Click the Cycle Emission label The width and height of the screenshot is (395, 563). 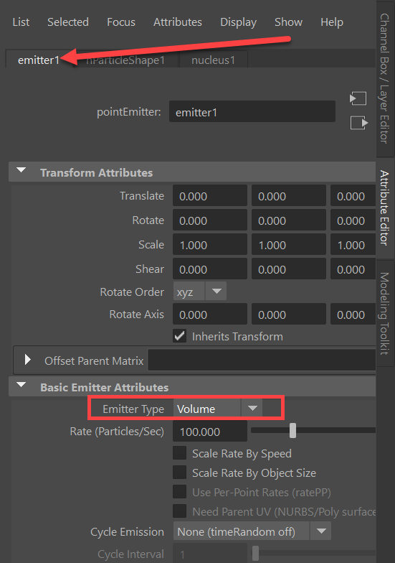[x=128, y=531]
